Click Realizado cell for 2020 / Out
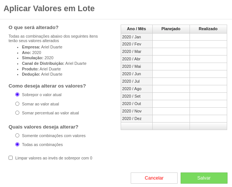232x187 pixels. click(x=208, y=104)
